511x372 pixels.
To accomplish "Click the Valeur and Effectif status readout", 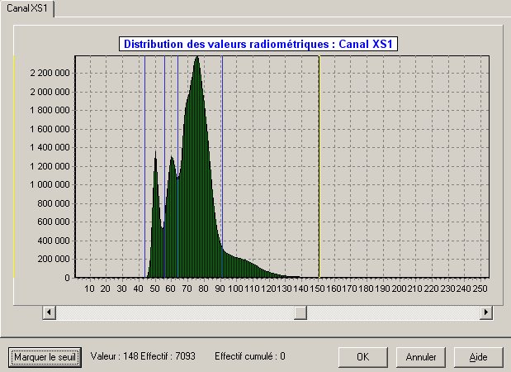I will 142,356.
